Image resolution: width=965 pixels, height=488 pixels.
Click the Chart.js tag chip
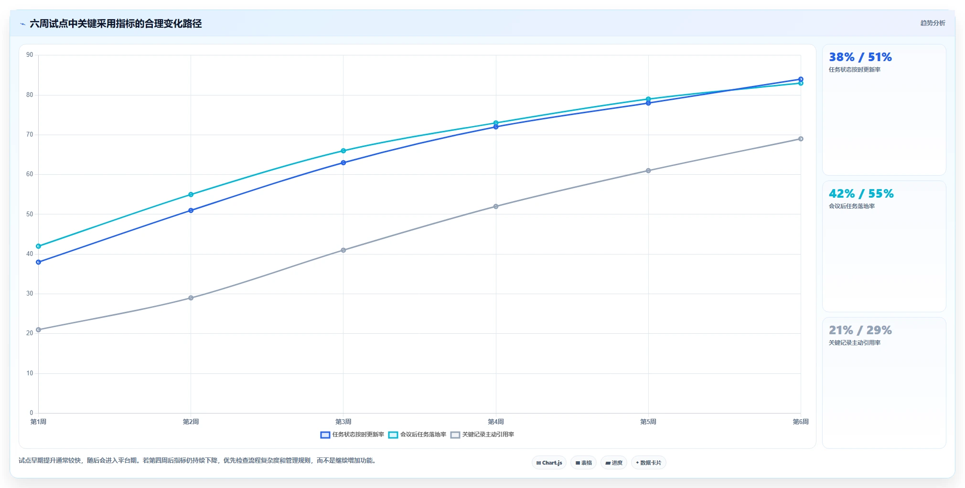(549, 463)
